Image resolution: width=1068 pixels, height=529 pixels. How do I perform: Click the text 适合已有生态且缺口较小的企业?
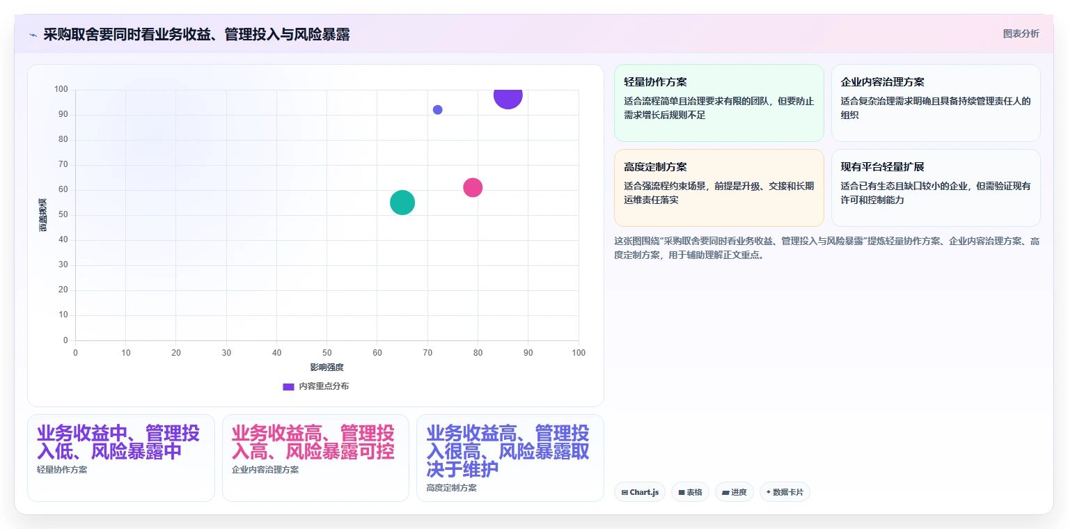click(936, 193)
